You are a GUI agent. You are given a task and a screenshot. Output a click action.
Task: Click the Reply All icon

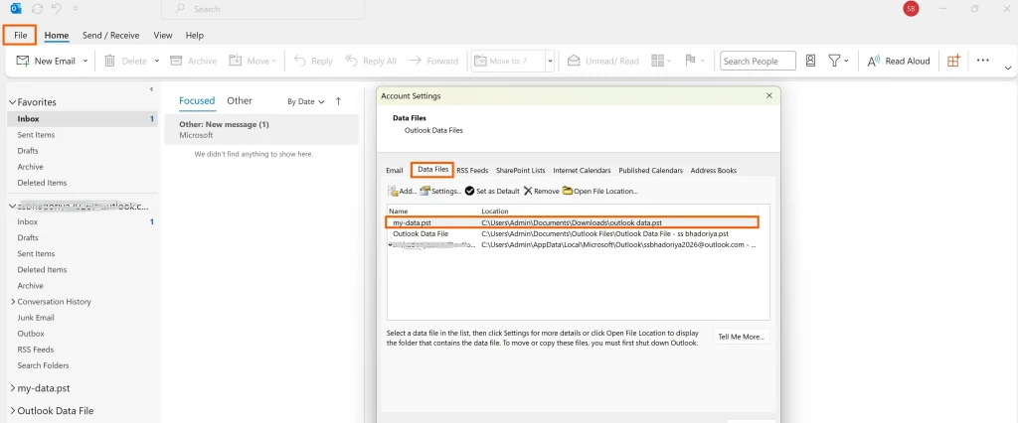point(351,61)
